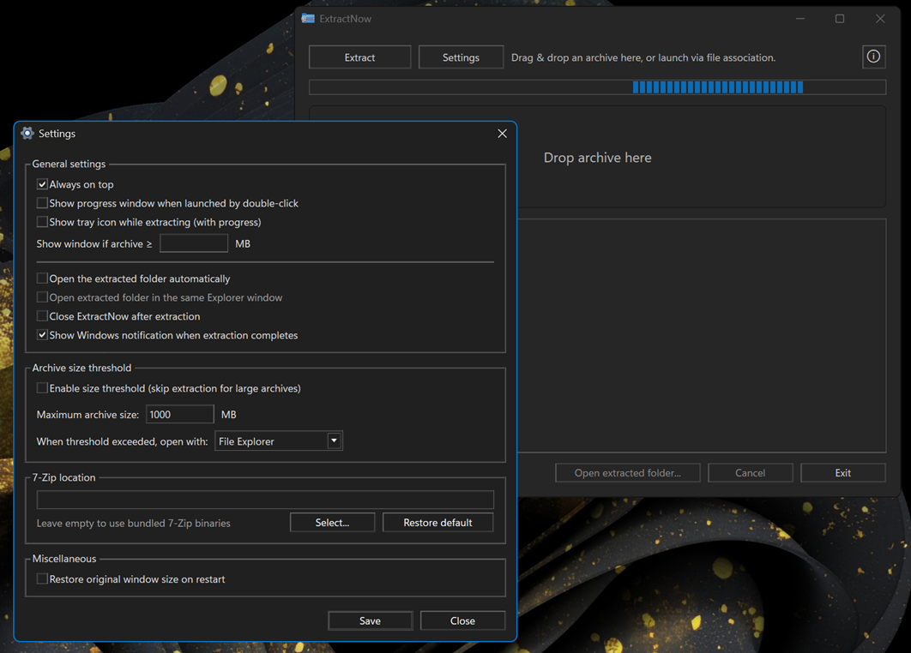
Task: Click the 'Miscellaneous' group label
Action: (x=64, y=559)
